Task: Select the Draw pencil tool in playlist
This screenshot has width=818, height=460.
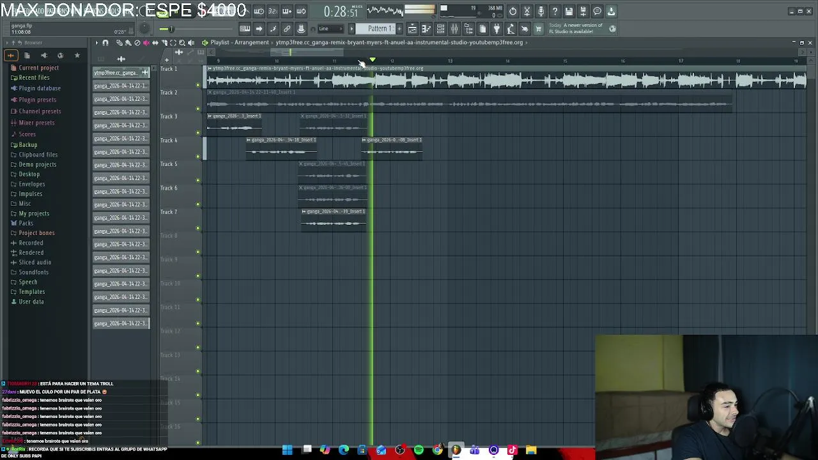Action: [119, 43]
